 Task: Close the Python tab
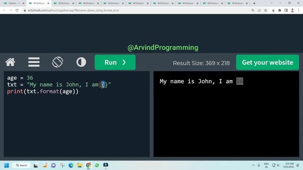point(23,3)
